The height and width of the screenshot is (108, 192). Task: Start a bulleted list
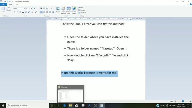[x=47, y=8]
